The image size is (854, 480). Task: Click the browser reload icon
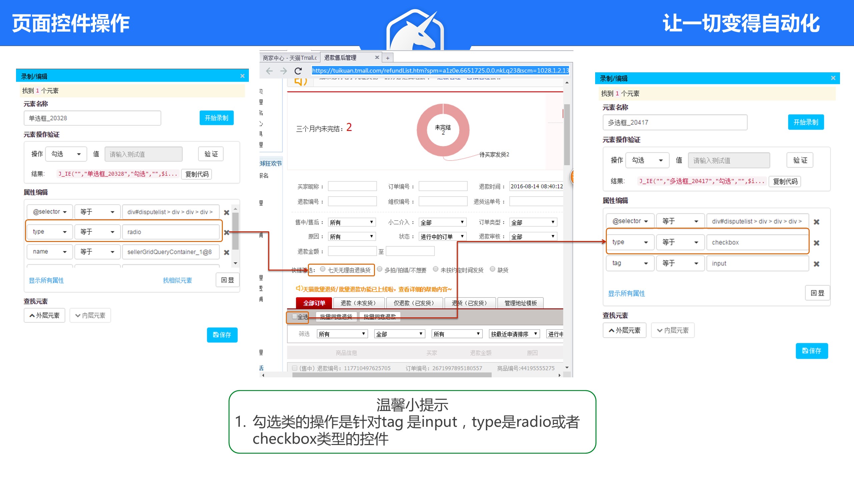298,71
